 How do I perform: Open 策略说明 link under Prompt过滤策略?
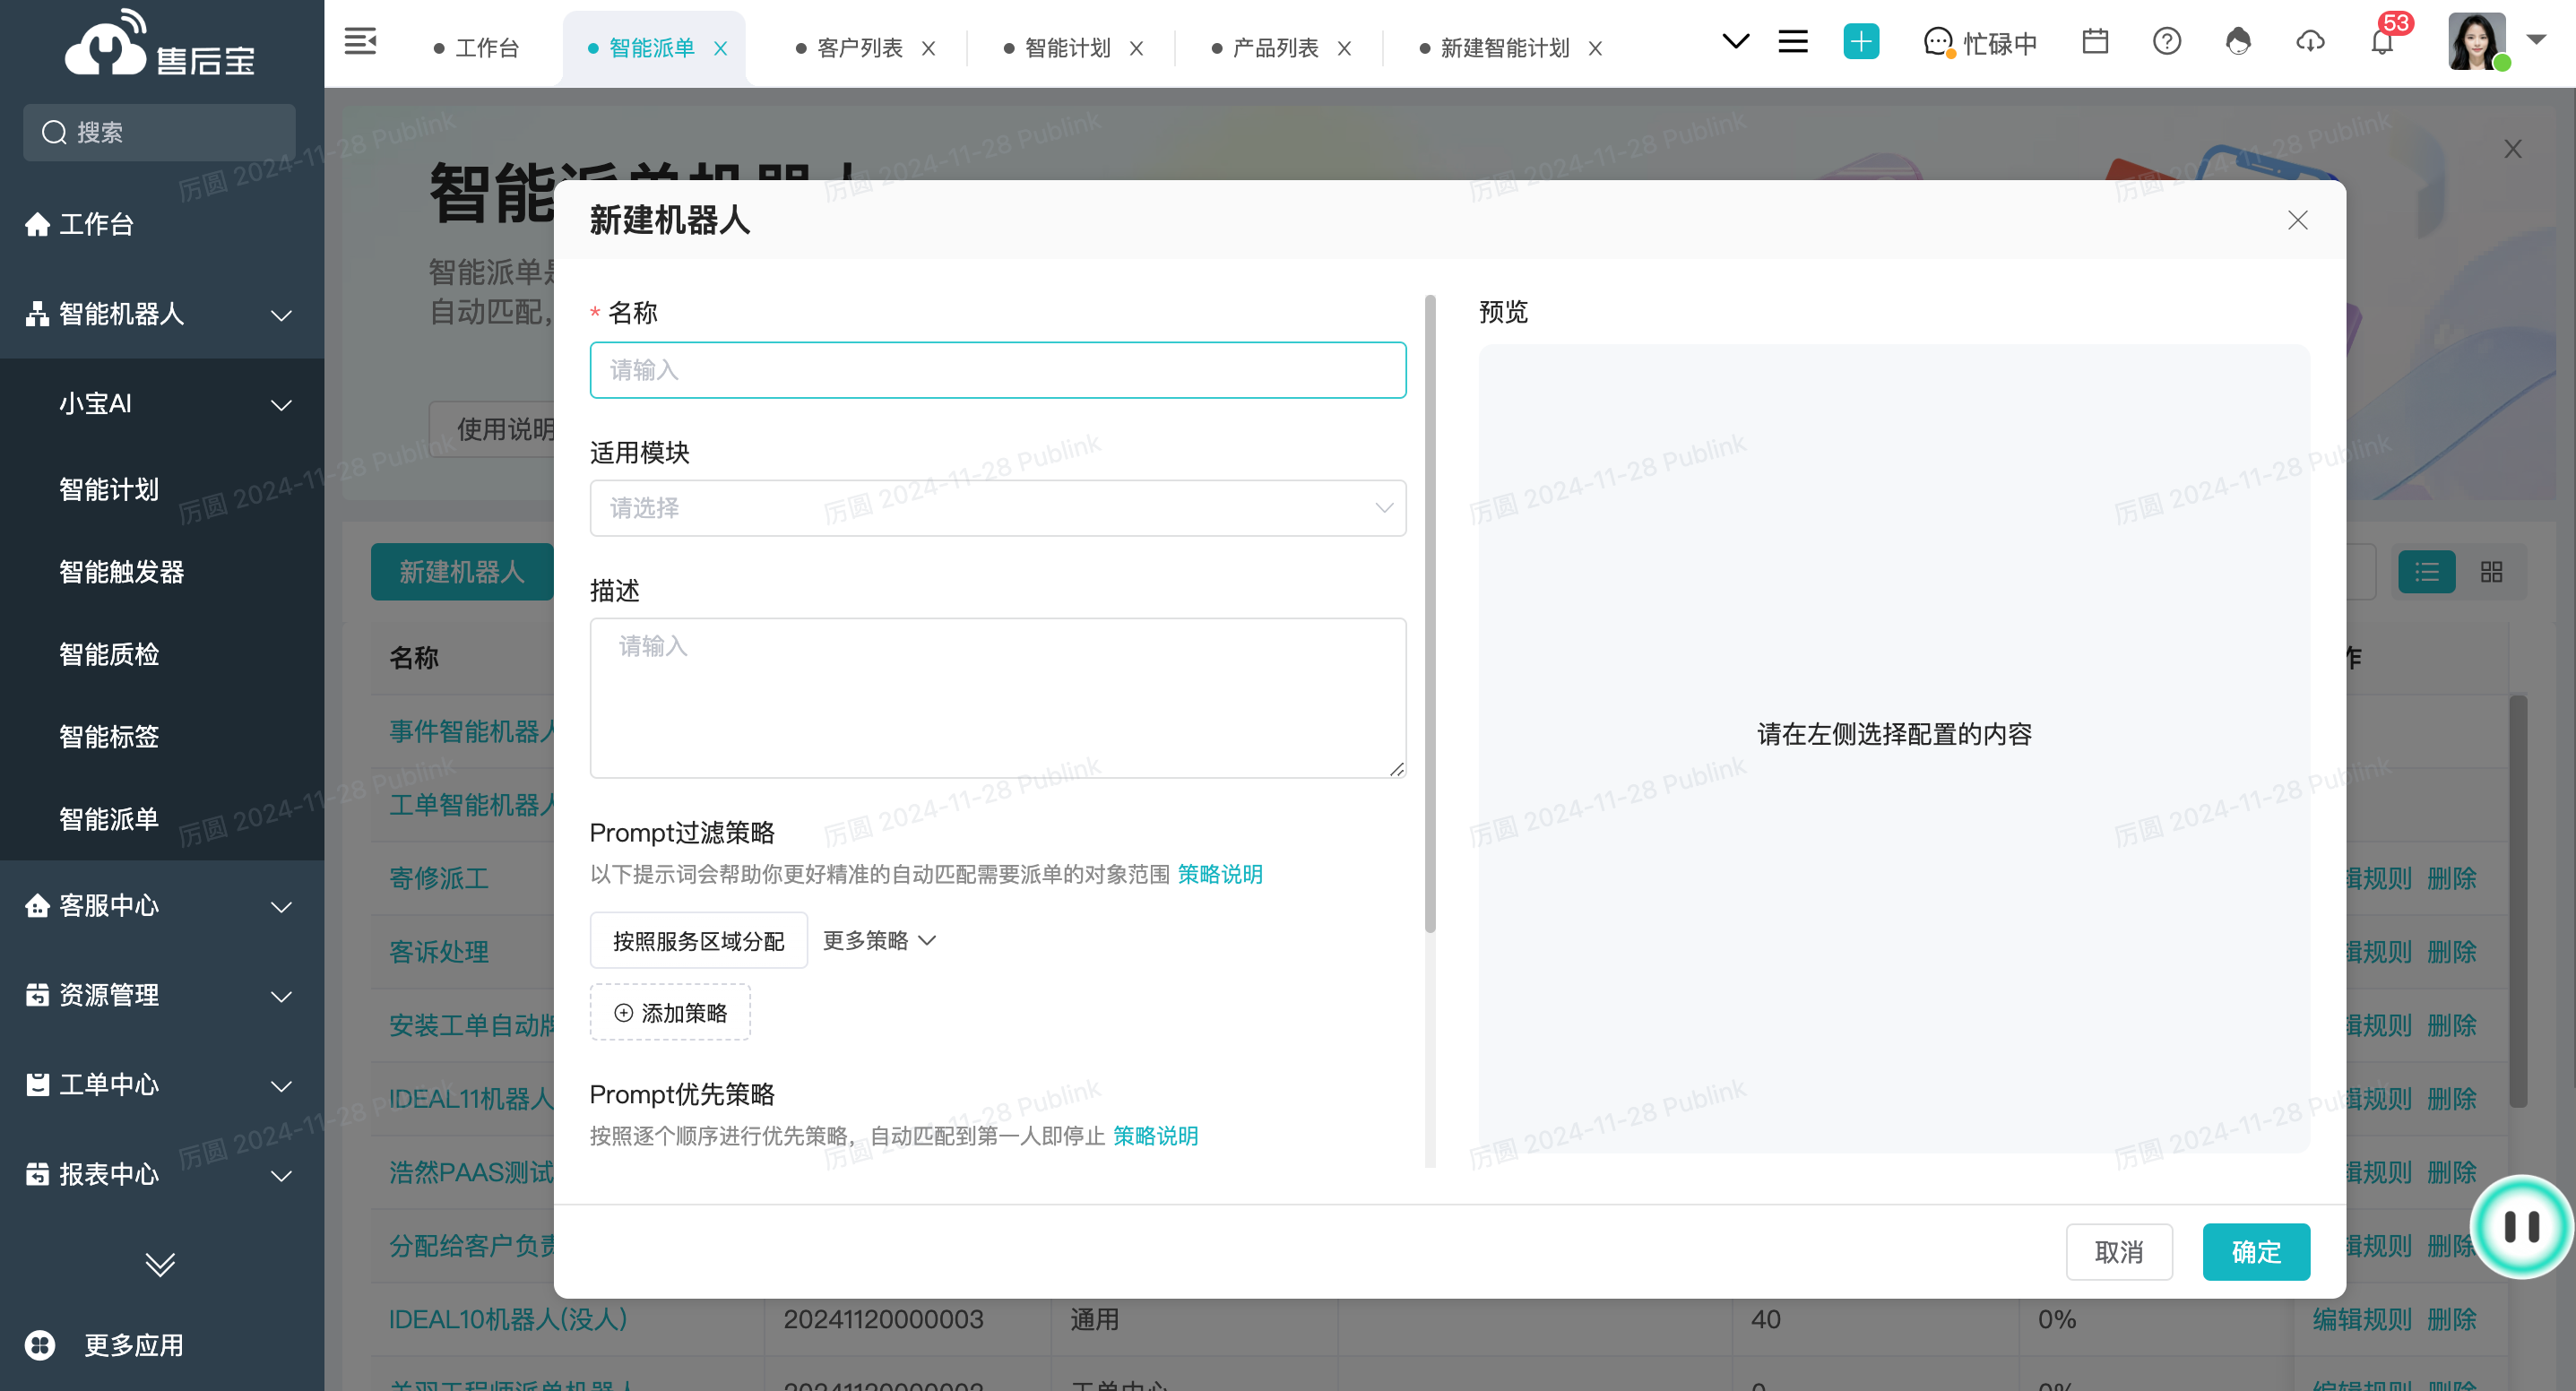[x=1219, y=874]
